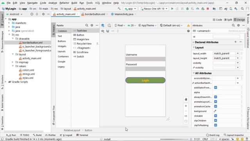250x141 pixels.
Task: Open Attributes panel settings gear
Action: (x=239, y=25)
